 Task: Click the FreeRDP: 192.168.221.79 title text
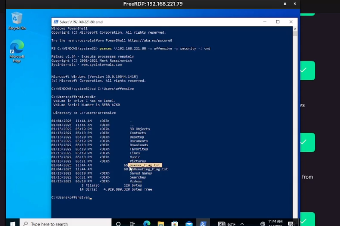[153, 4]
